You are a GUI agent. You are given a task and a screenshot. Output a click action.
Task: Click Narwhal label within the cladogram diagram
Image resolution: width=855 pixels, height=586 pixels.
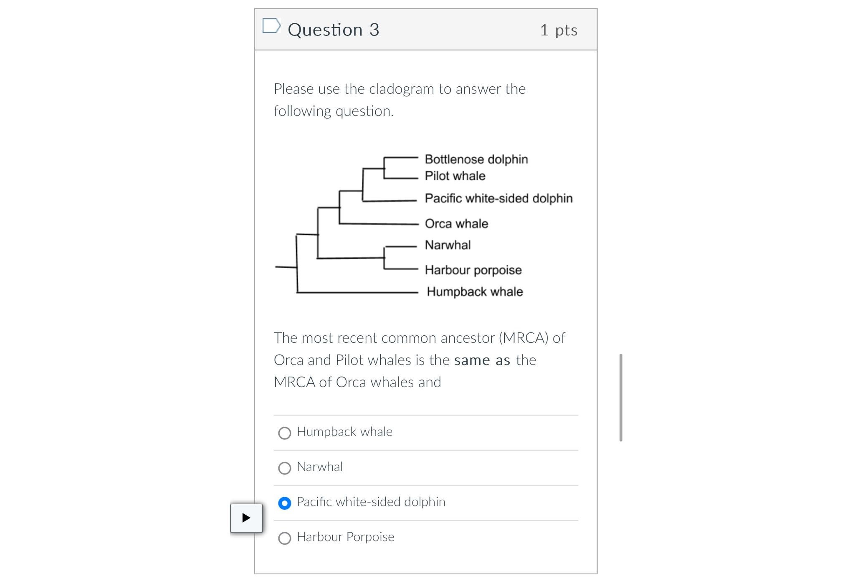[448, 245]
